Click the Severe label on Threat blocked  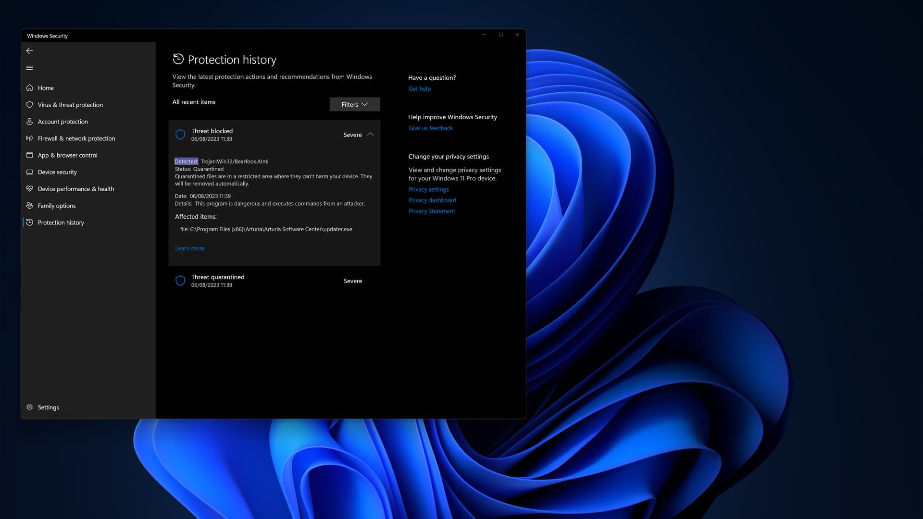(352, 135)
